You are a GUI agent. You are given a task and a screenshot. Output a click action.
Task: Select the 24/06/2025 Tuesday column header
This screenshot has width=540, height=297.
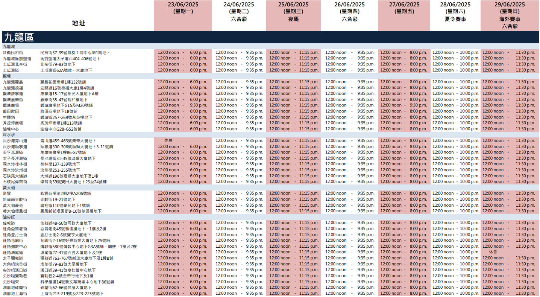pyautogui.click(x=238, y=12)
